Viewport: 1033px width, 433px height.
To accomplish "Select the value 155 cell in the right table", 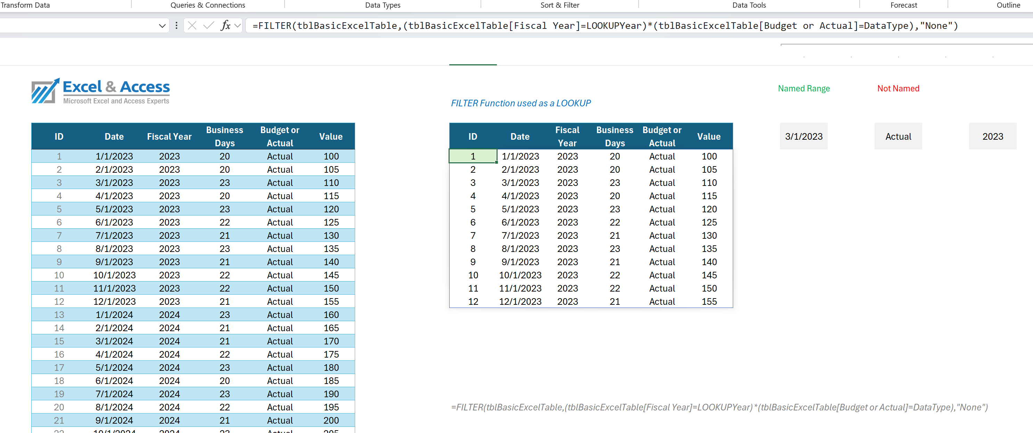I will click(709, 302).
